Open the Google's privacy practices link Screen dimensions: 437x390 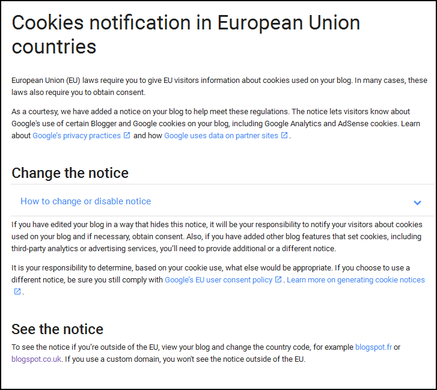pos(76,136)
